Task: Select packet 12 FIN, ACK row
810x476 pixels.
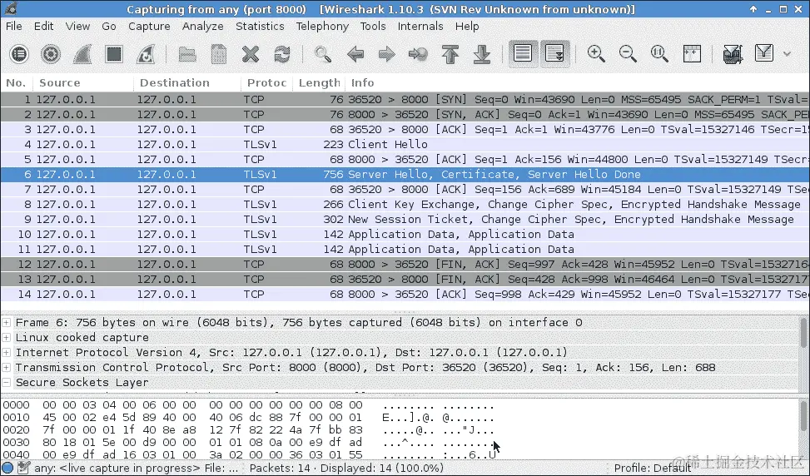Action: point(405,265)
